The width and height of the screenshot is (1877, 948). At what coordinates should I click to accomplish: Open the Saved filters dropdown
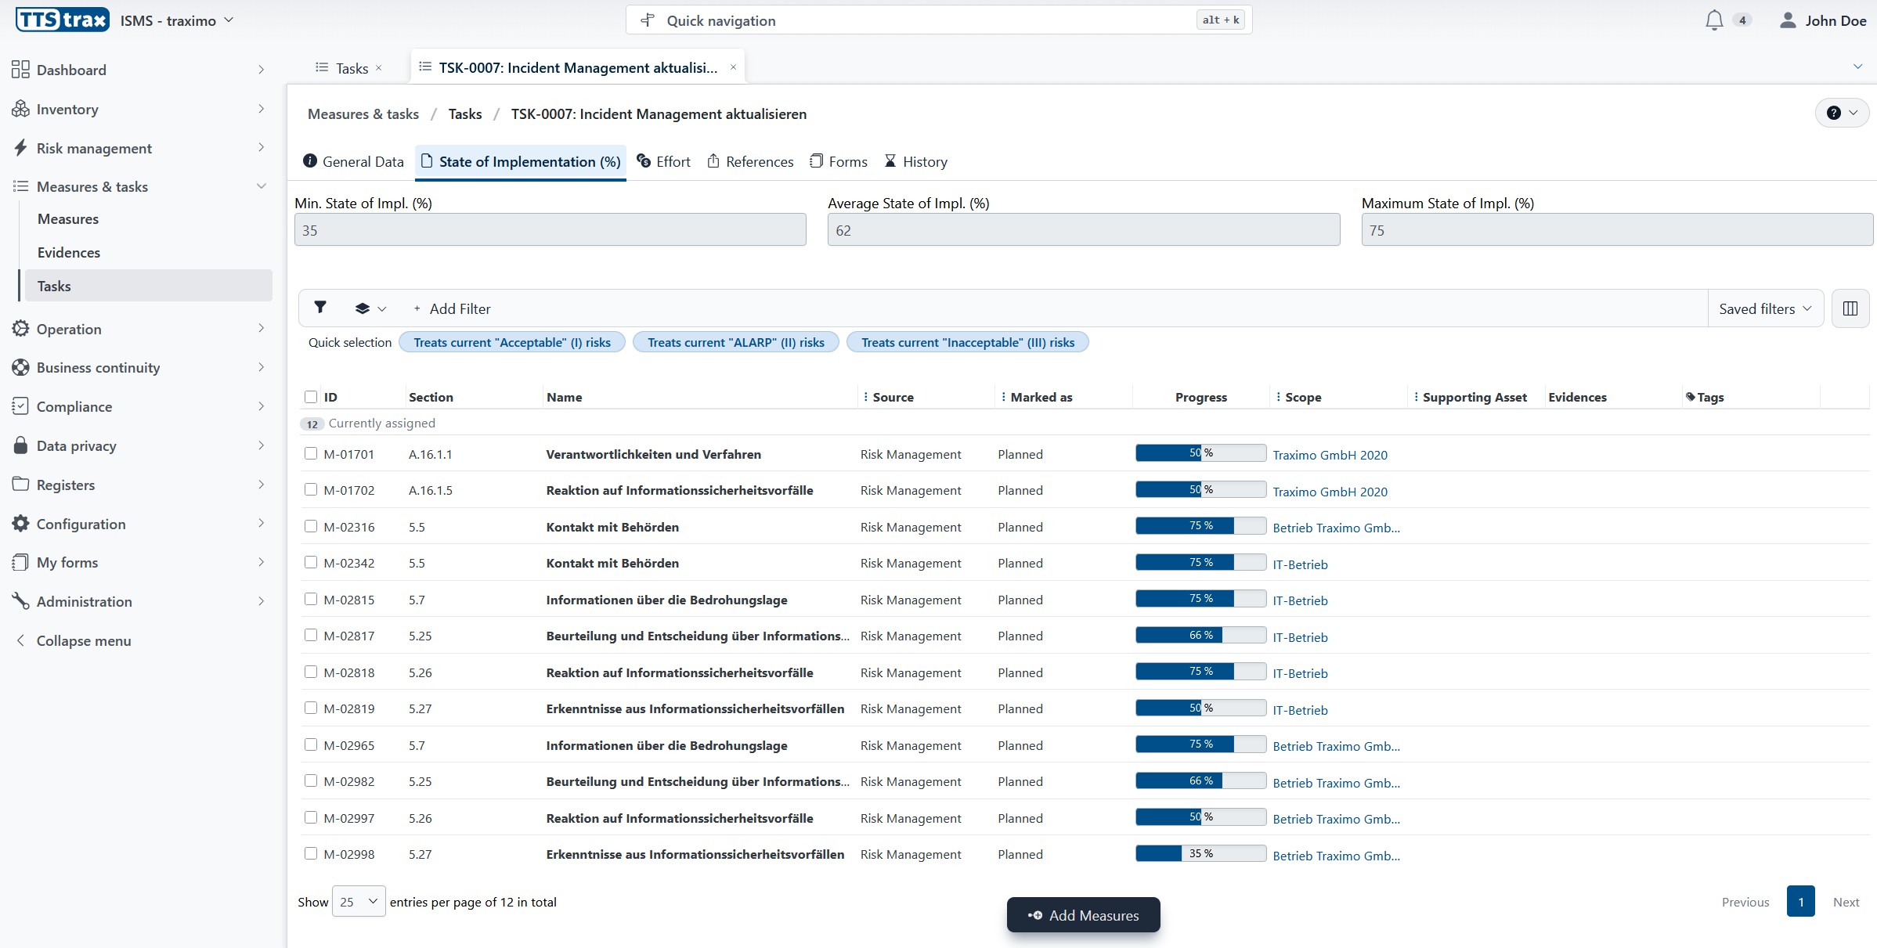(x=1765, y=308)
